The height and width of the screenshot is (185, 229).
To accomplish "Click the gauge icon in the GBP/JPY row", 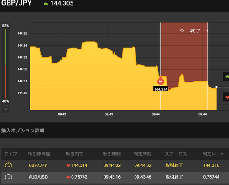I will pyautogui.click(x=9, y=165).
